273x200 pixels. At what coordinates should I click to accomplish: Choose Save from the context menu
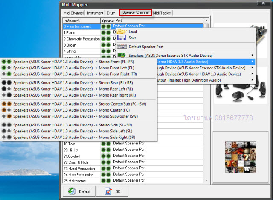tap(186, 38)
